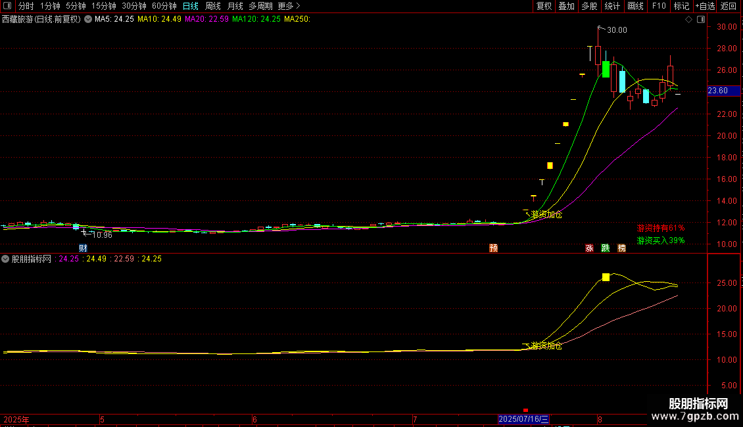
Task: Click the 30.00 high price label
Action: click(x=617, y=30)
